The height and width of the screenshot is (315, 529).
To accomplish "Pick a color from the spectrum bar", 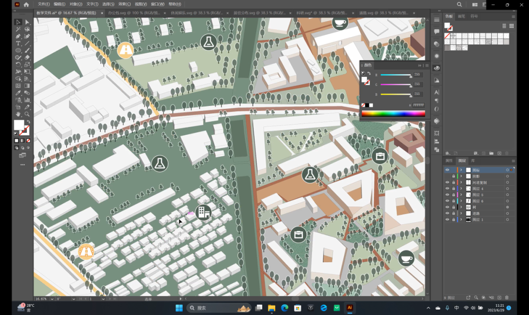I will pos(393,114).
